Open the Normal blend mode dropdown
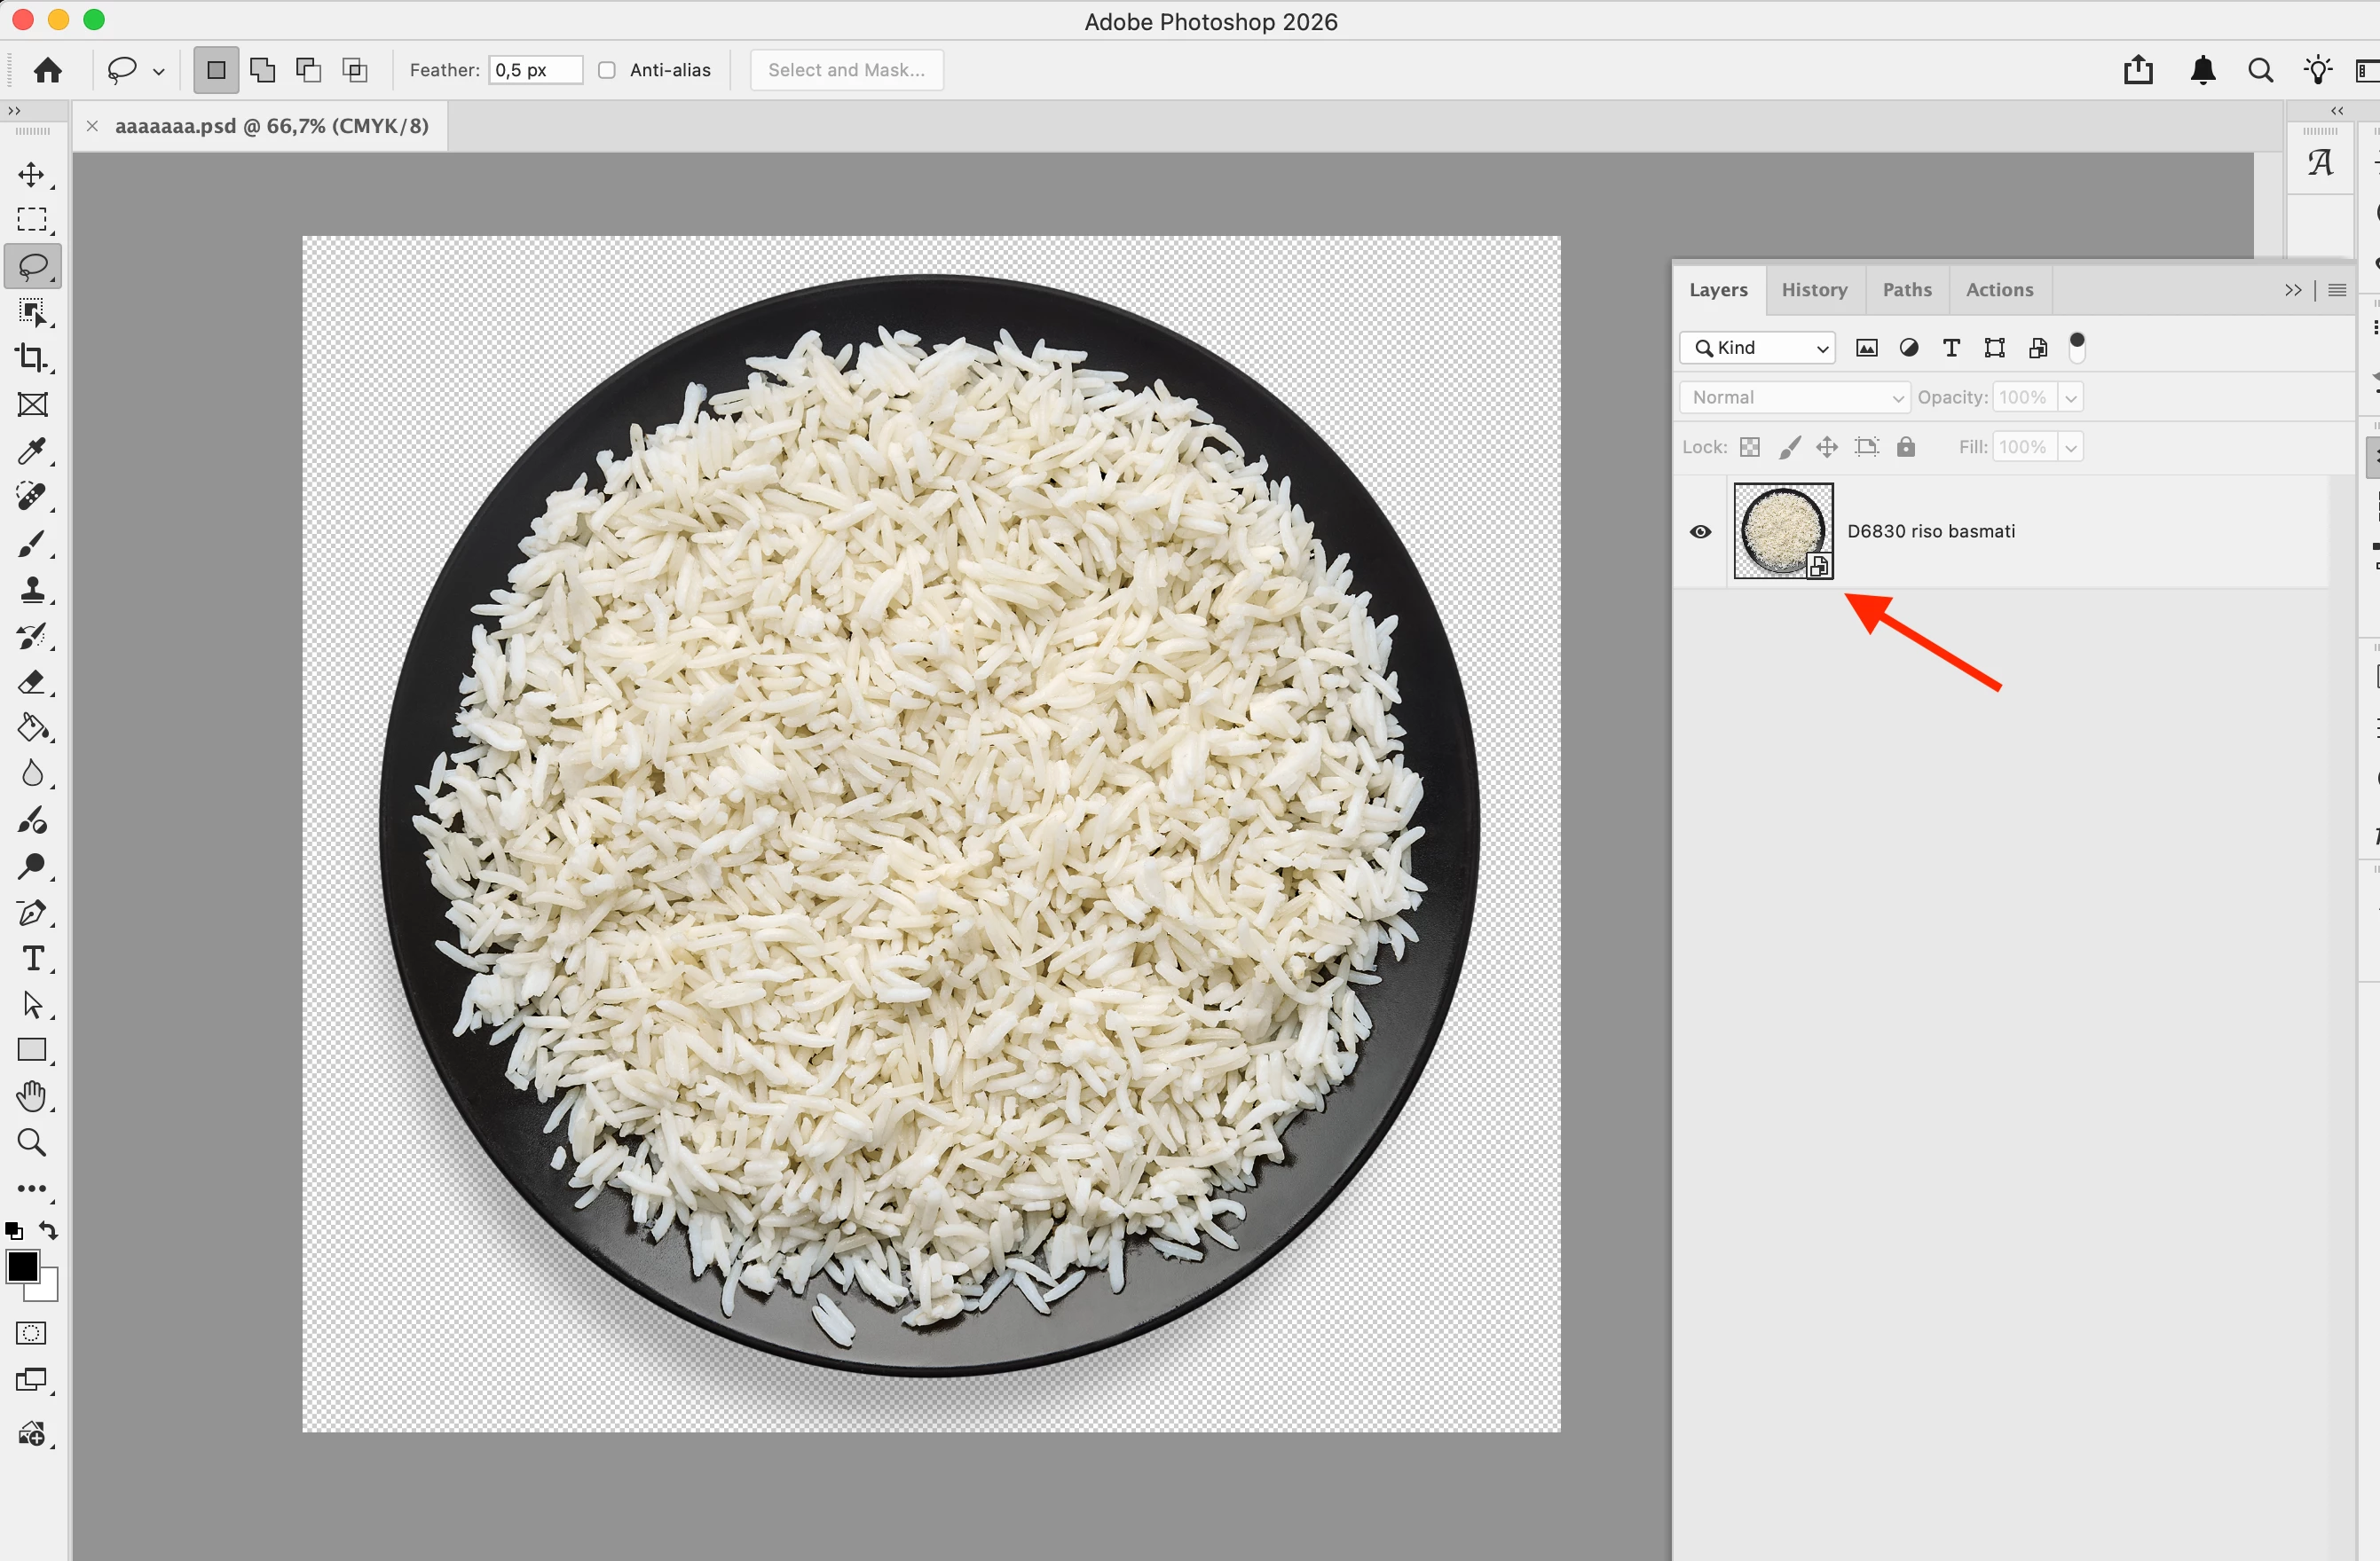2380x1561 pixels. click(x=1795, y=397)
